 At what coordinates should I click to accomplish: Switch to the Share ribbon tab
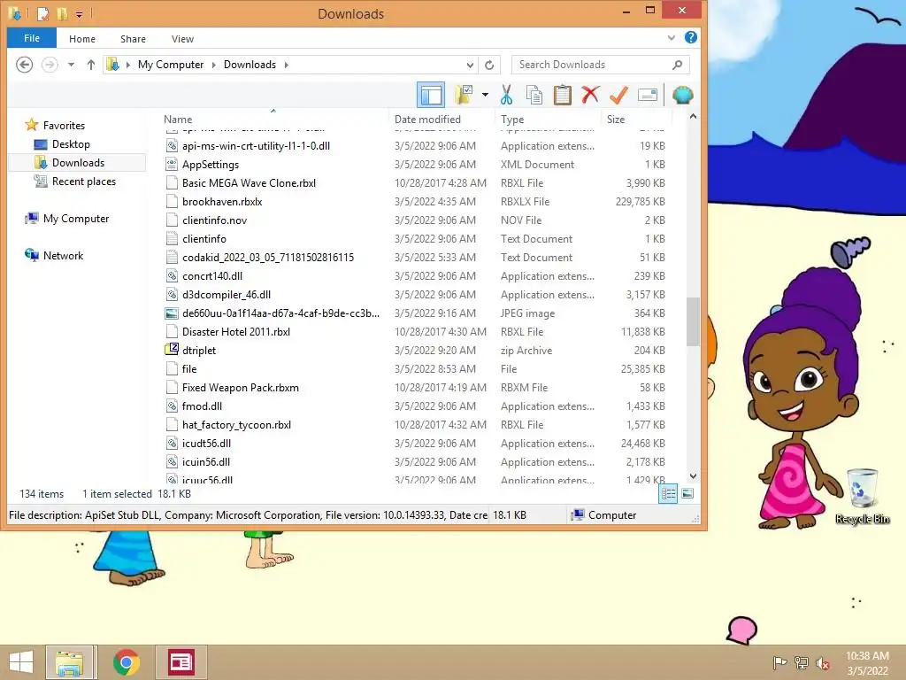tap(133, 39)
